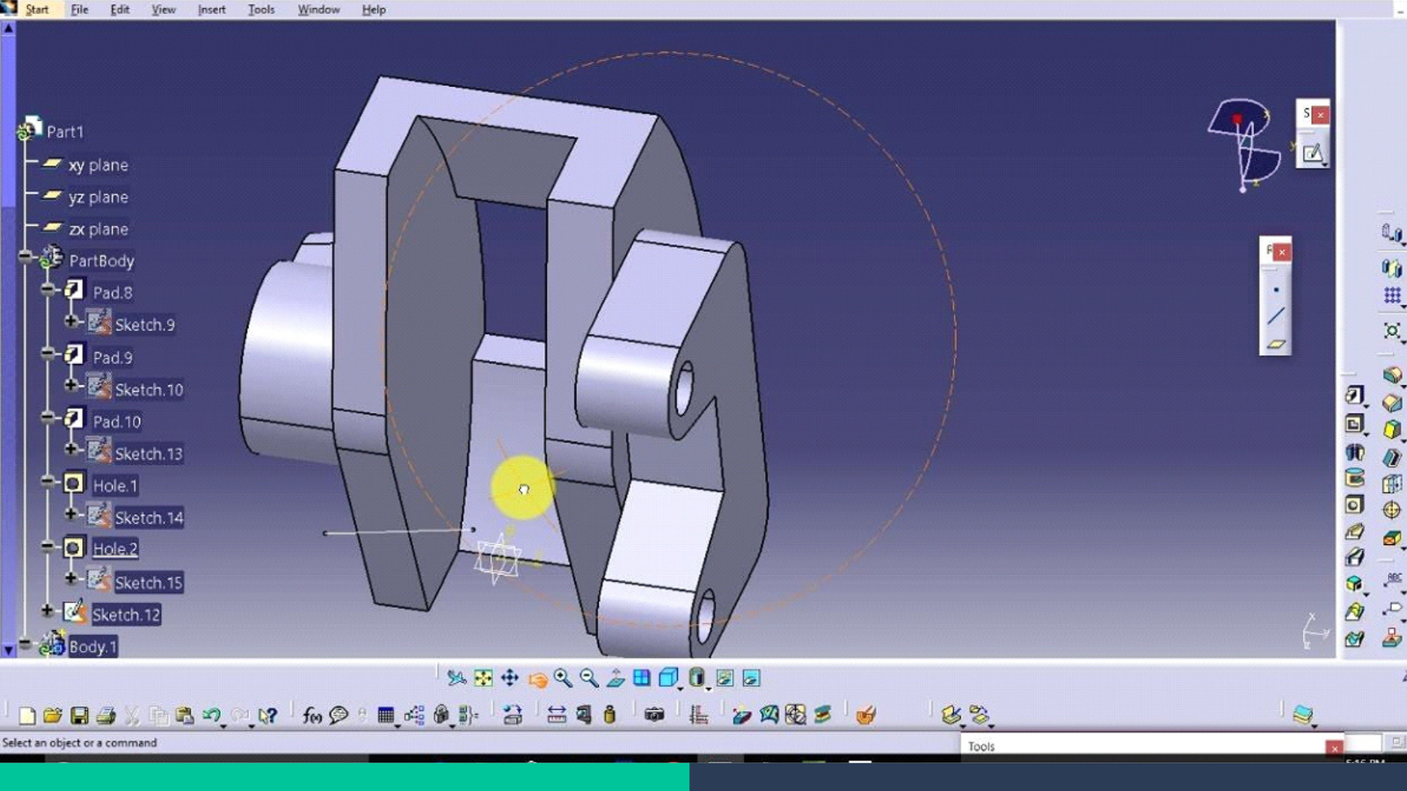Select the Pad tool in right toolbar

pos(1354,395)
